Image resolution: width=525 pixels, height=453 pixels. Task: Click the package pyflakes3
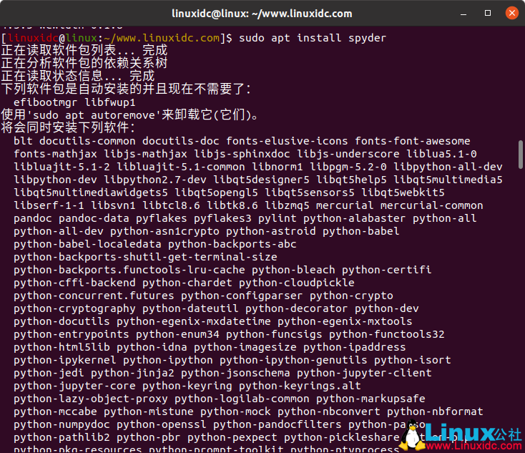point(222,218)
